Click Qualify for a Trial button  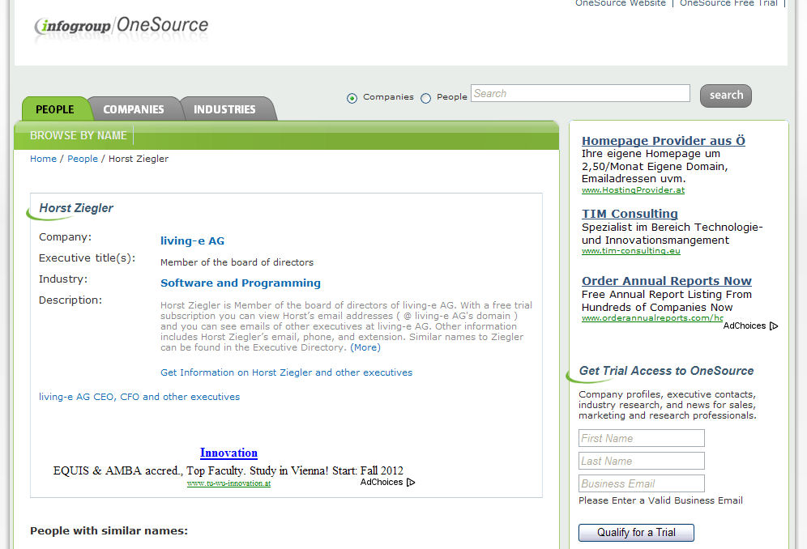[636, 533]
